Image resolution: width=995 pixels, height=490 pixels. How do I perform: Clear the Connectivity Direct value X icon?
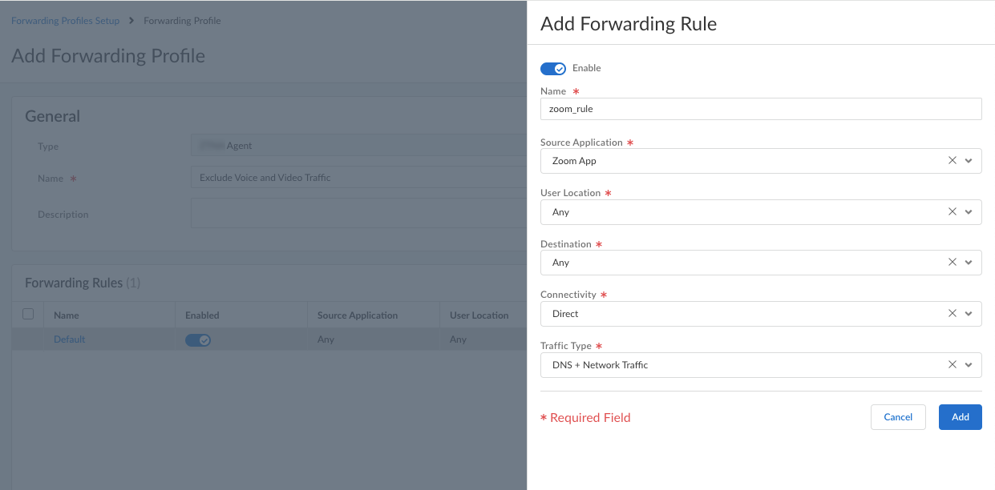953,314
